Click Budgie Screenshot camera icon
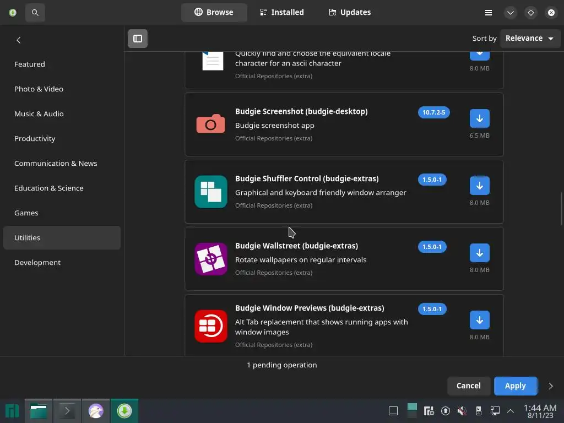The width and height of the screenshot is (564, 423). (211, 124)
